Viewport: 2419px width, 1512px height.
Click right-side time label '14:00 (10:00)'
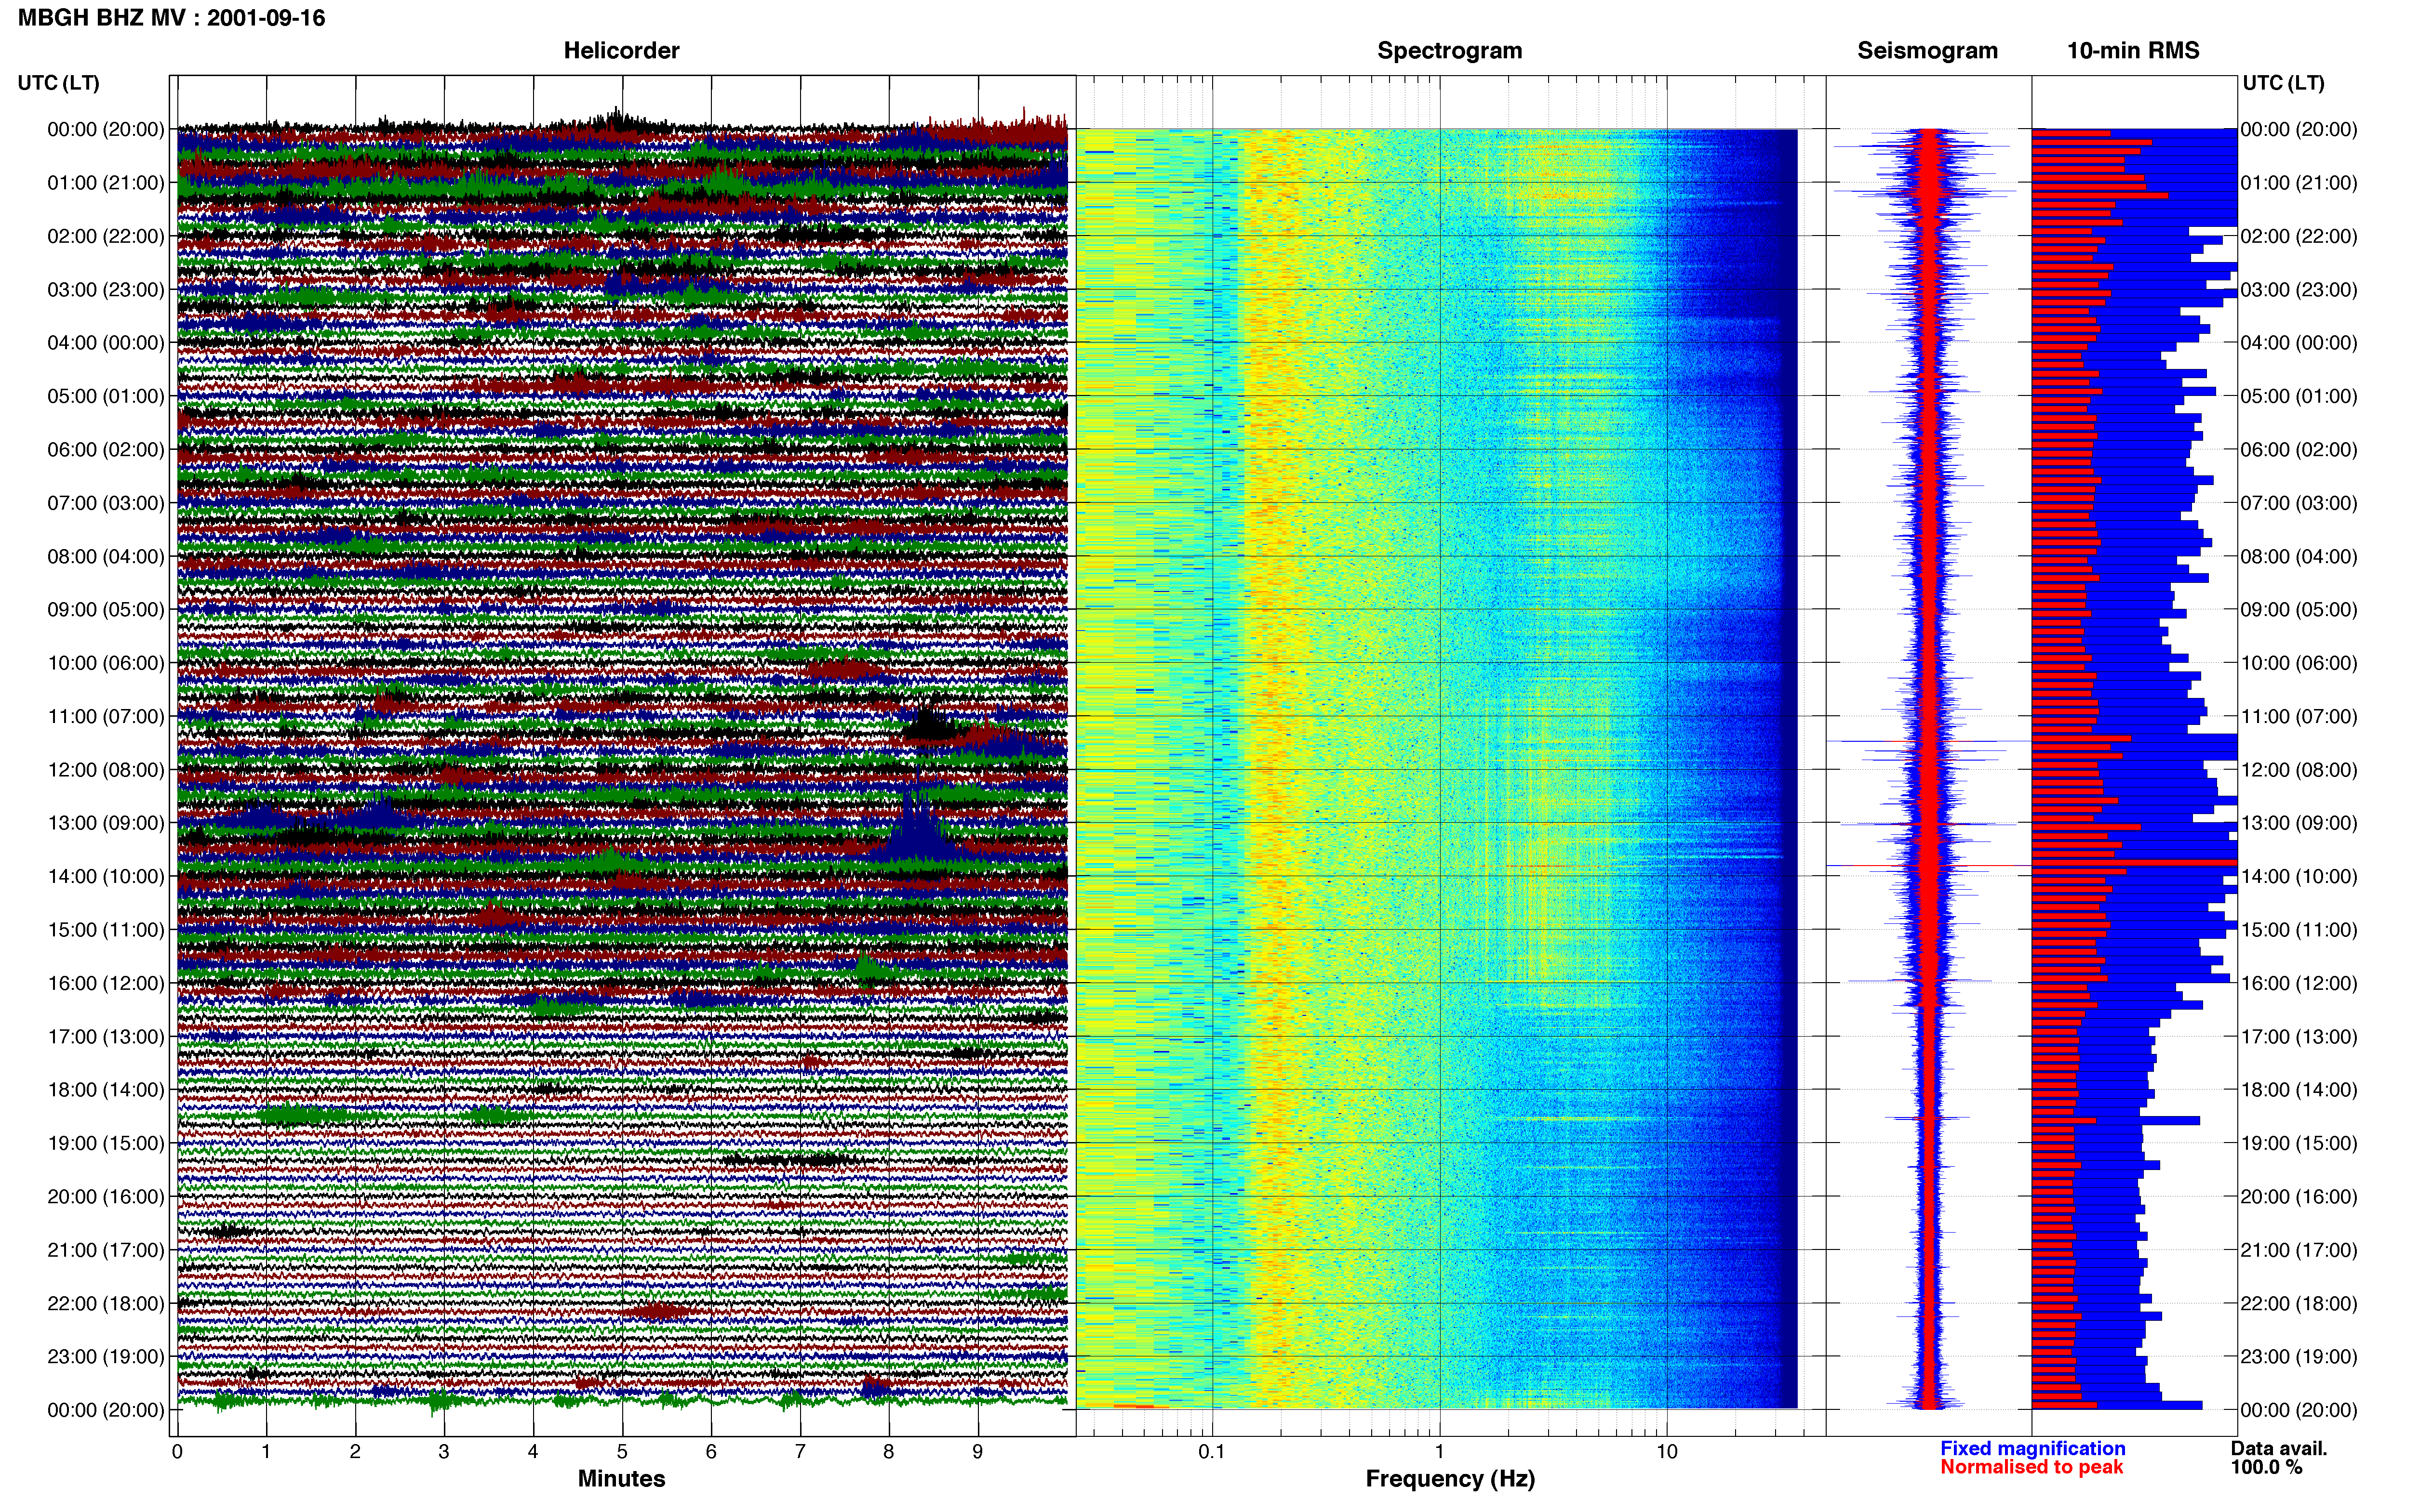point(2298,876)
